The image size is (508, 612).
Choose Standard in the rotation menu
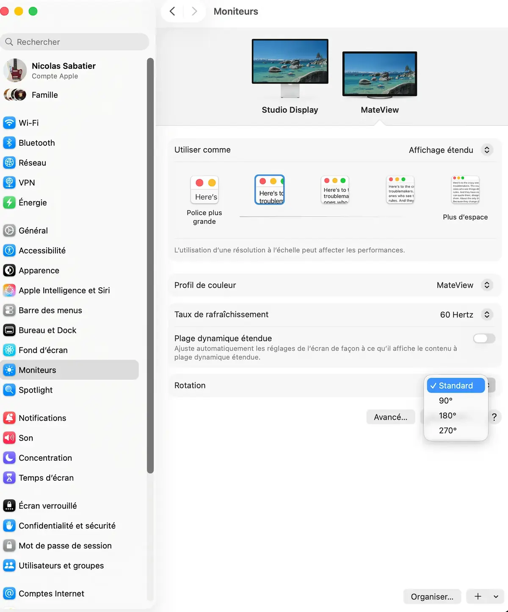pos(456,385)
